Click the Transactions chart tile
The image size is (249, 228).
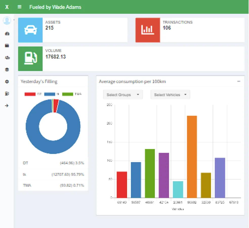coord(148,30)
